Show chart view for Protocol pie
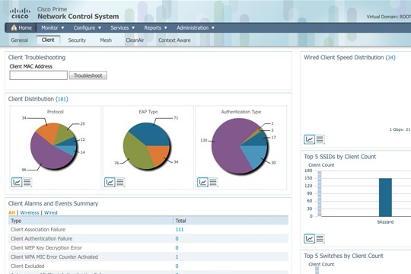The image size is (411, 274). tap(17, 182)
